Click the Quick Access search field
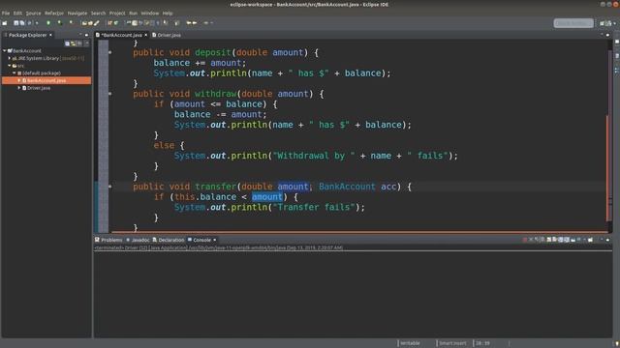Screen dimensions: 620x348 tap(573, 23)
